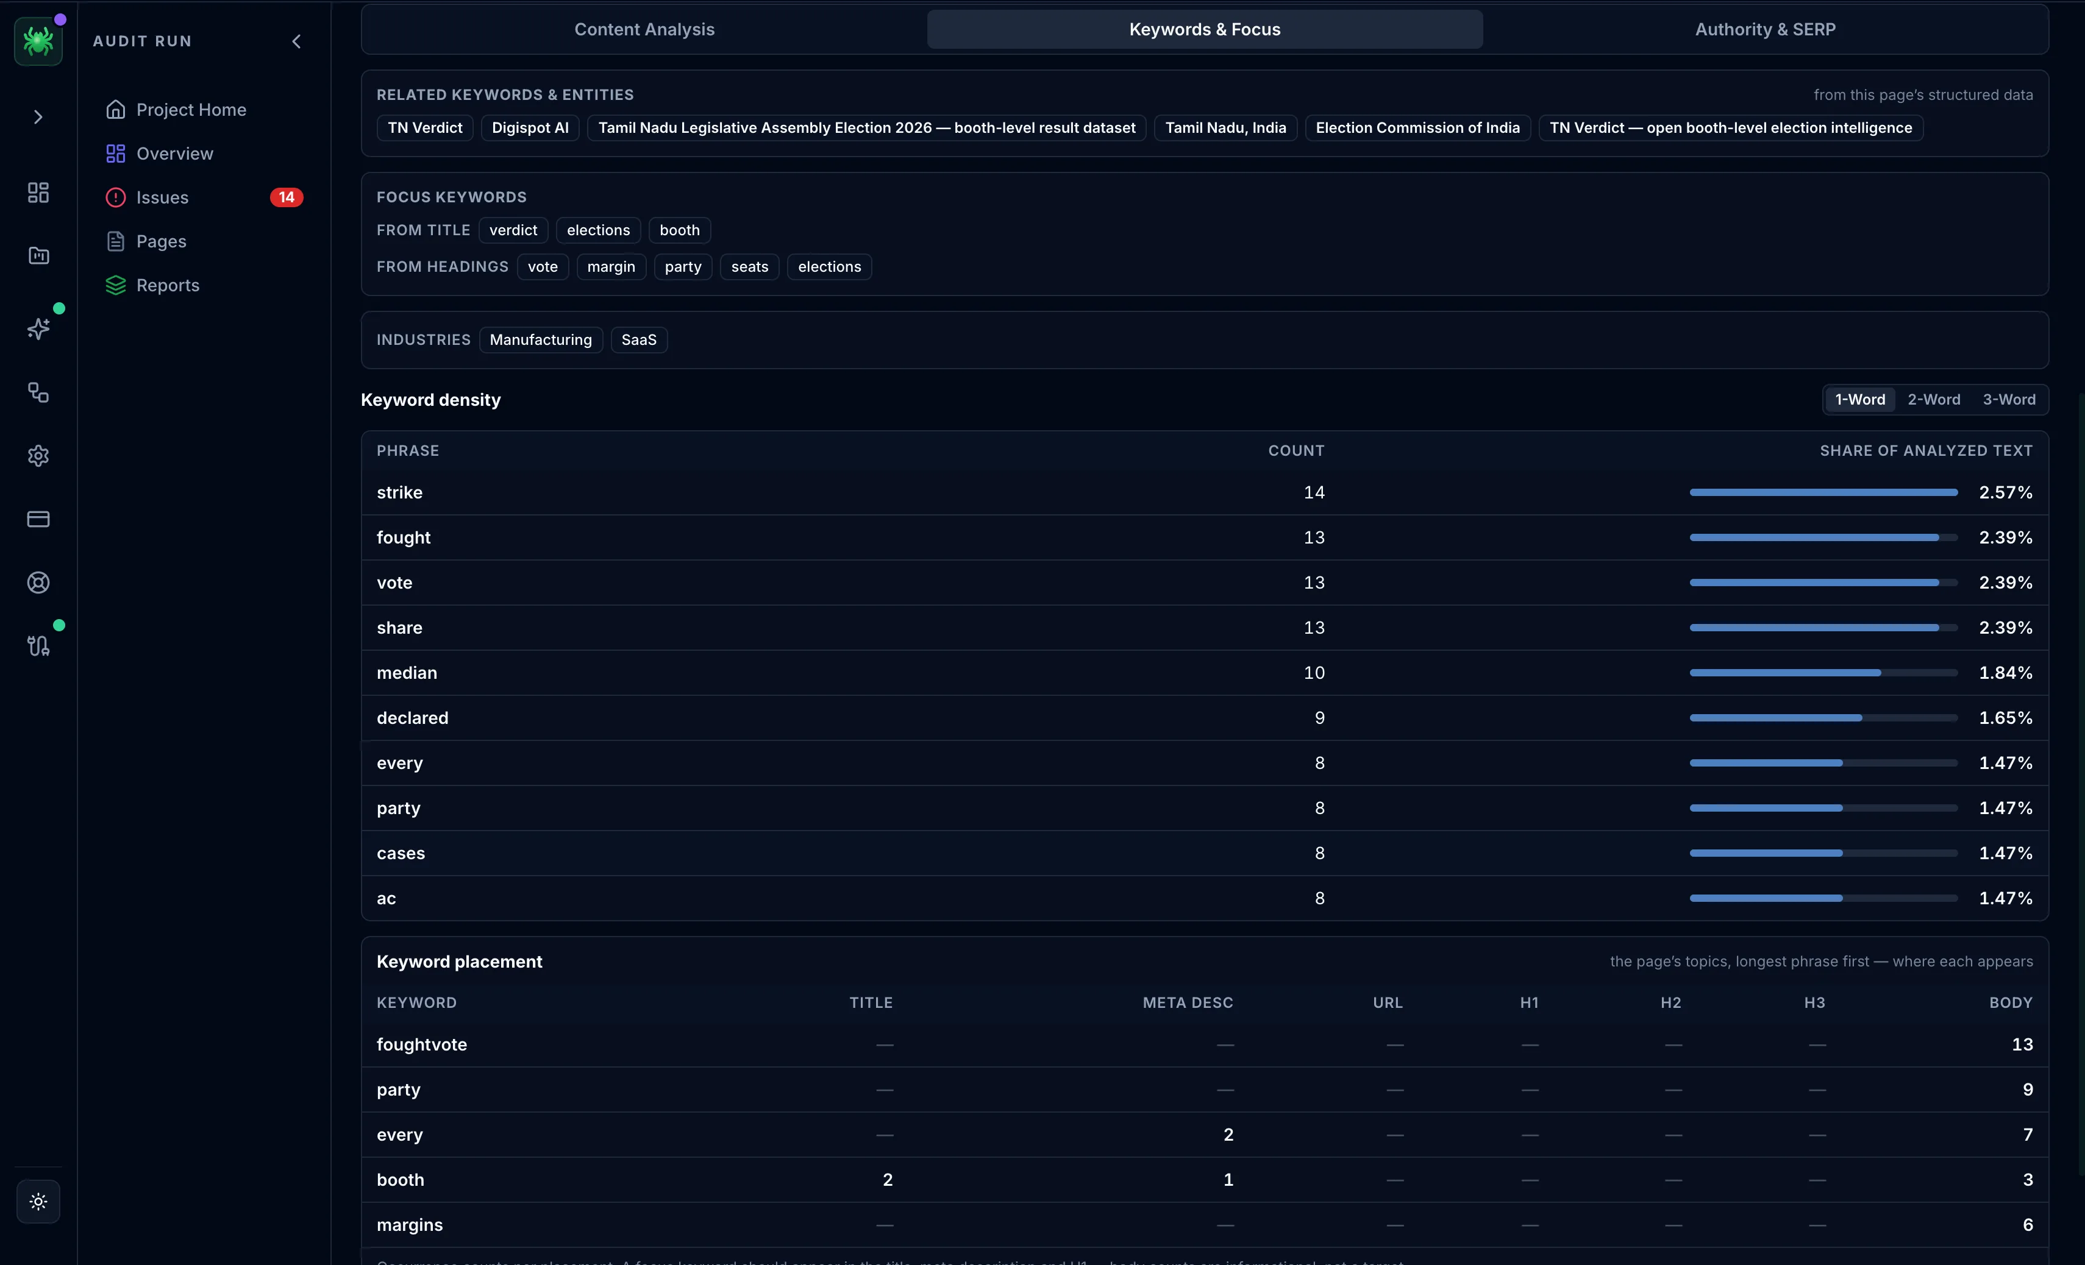This screenshot has height=1265, width=2085.
Task: Click the strike share bar
Action: pyautogui.click(x=1823, y=492)
